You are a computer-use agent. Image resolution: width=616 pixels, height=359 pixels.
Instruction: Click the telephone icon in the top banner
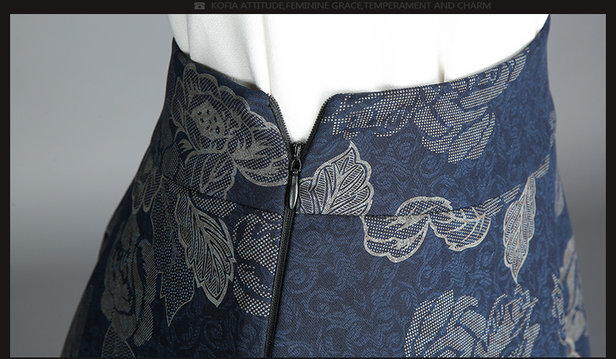[x=200, y=6]
